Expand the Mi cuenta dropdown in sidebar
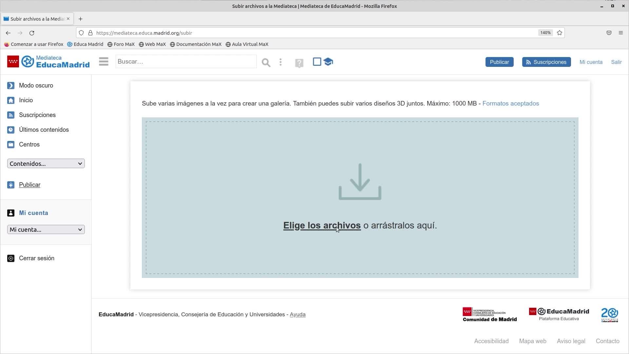629x354 pixels. (x=46, y=229)
